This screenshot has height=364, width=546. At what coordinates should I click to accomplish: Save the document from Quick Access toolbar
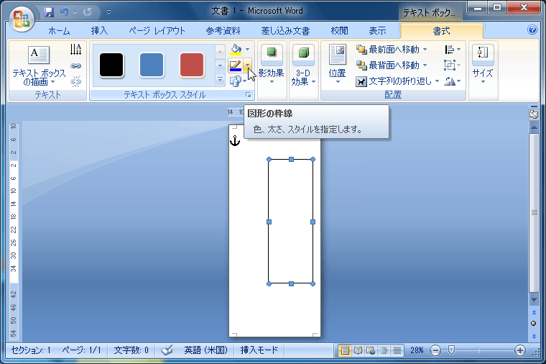(x=49, y=12)
